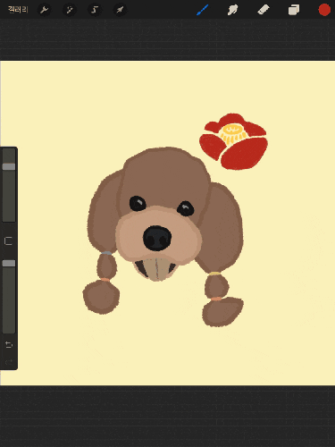The image size is (335, 447).
Task: Click the brush size slider handle
Action: point(9,166)
